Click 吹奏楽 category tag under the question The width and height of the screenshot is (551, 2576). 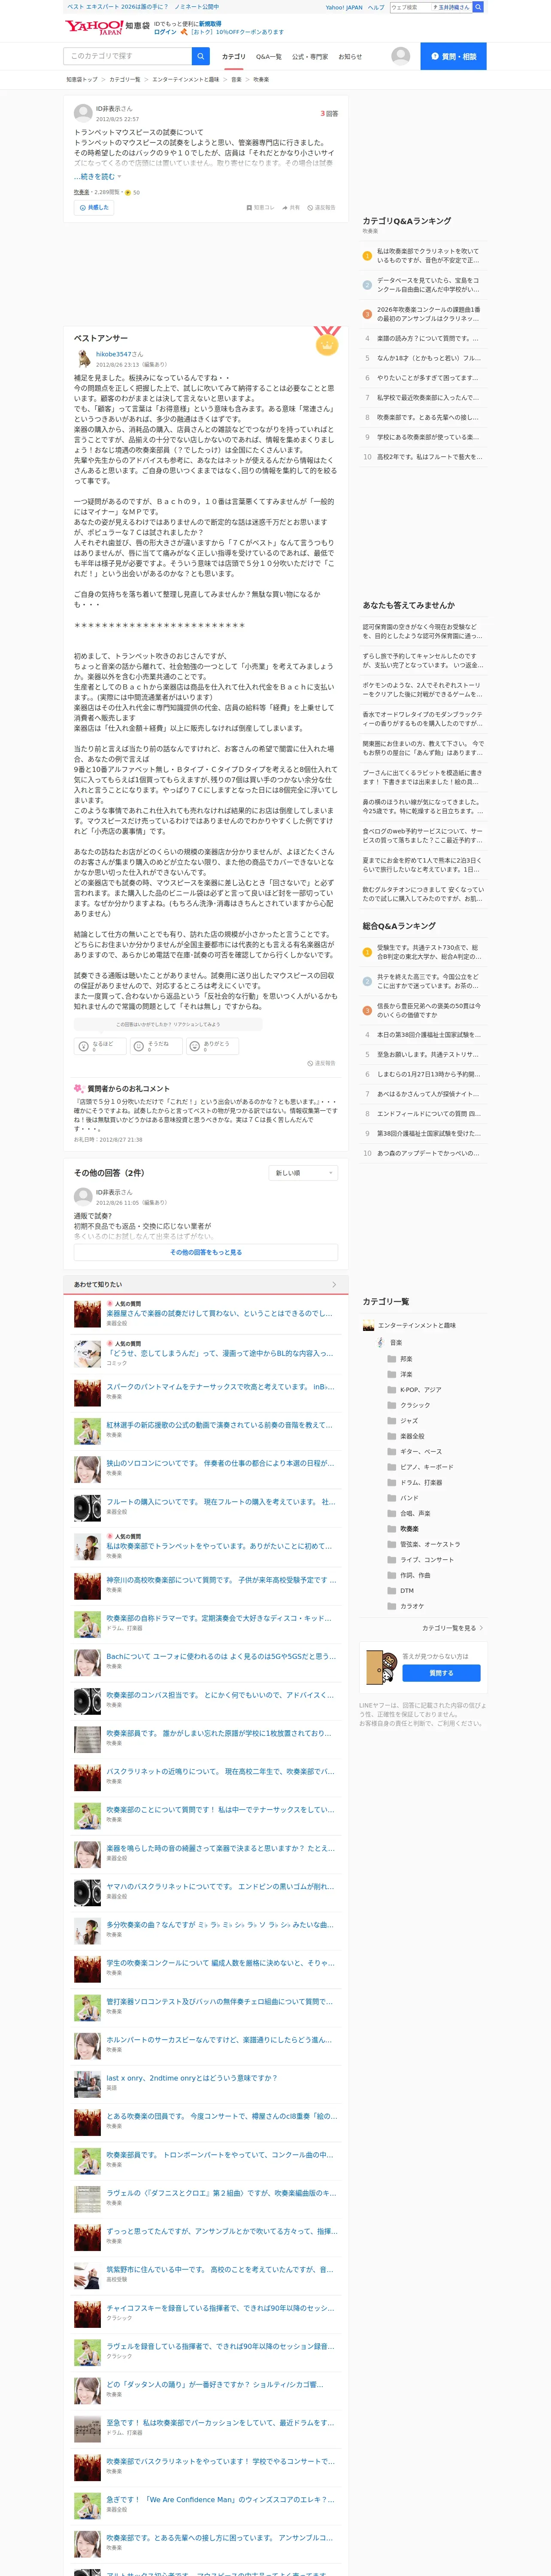point(81,192)
